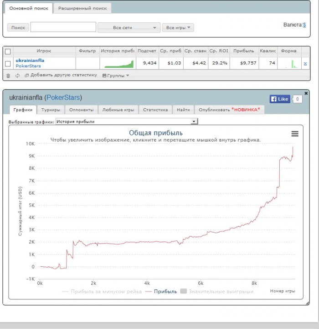
Task: Click the PokerStars link under ukrainianfla
Action: pyautogui.click(x=28, y=66)
